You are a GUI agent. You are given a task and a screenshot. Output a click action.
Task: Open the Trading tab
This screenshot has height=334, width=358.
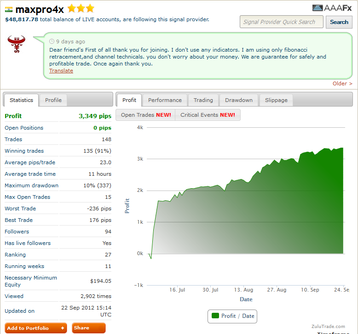(203, 100)
